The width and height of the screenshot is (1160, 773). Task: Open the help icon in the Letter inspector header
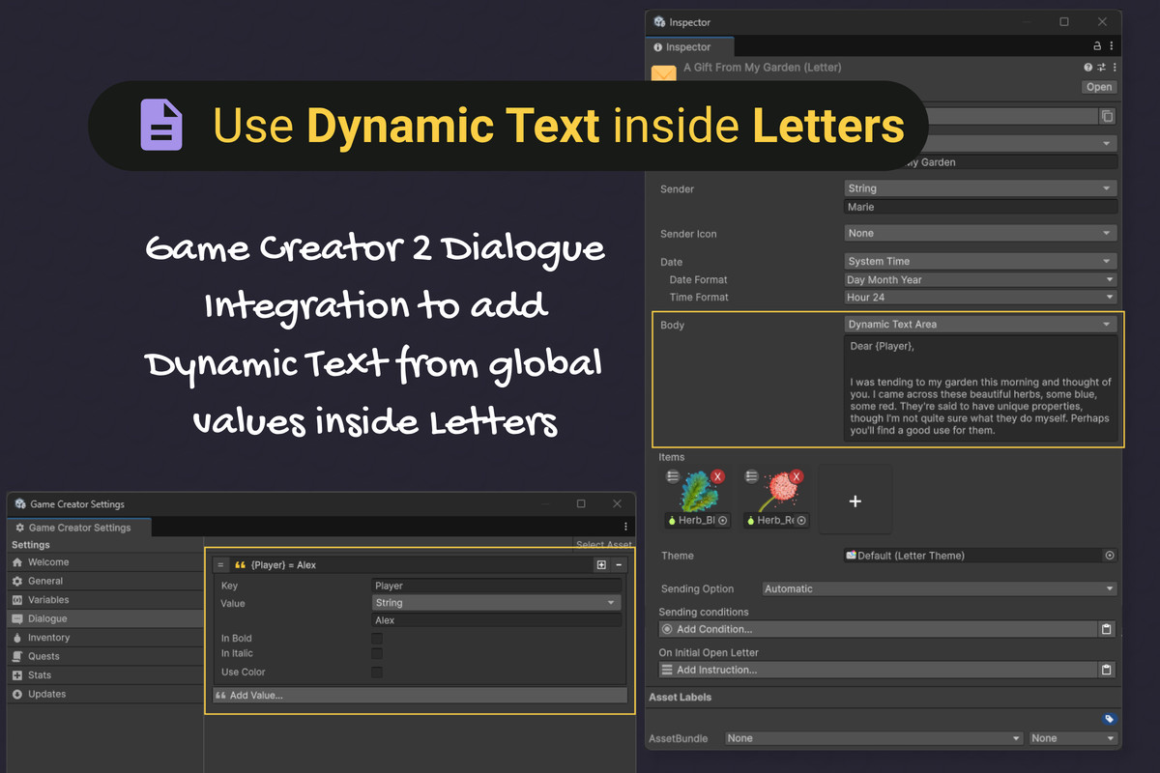pos(1087,67)
